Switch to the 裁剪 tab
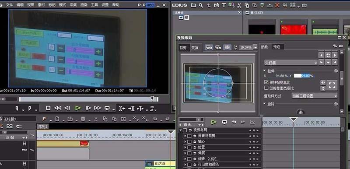350x169 pixels. tap(183, 48)
